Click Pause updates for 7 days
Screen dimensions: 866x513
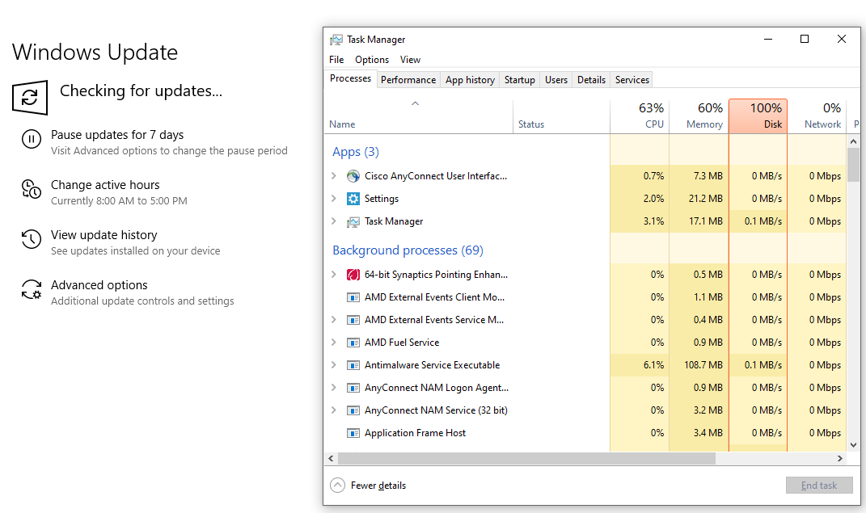click(117, 135)
